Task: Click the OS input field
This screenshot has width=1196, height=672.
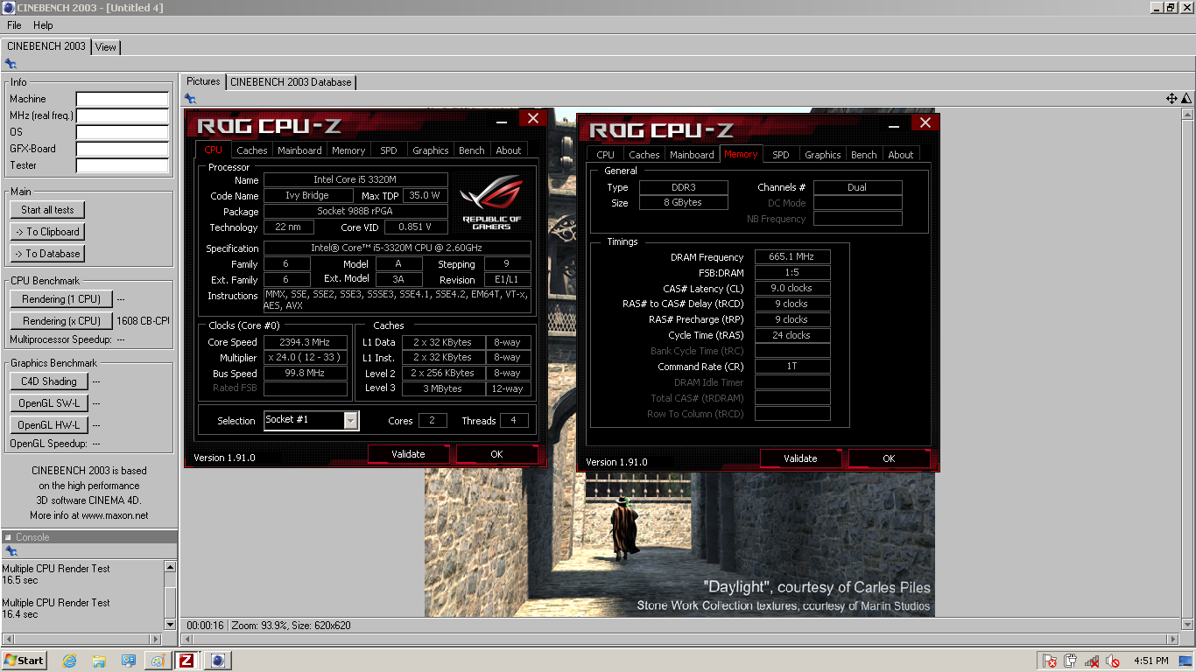Action: click(122, 132)
